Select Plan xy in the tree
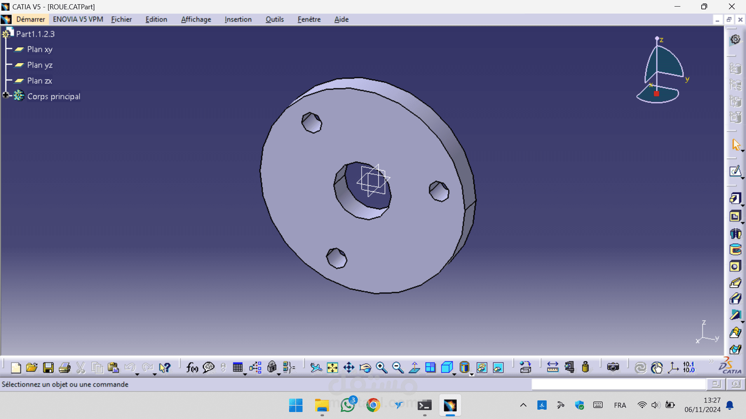Viewport: 746px width, 419px height. pyautogui.click(x=39, y=49)
